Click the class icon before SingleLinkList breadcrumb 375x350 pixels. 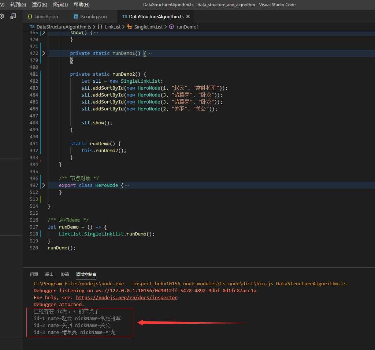[129, 27]
